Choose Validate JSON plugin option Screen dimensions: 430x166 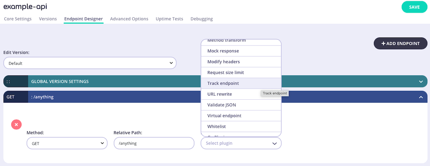pos(222,105)
